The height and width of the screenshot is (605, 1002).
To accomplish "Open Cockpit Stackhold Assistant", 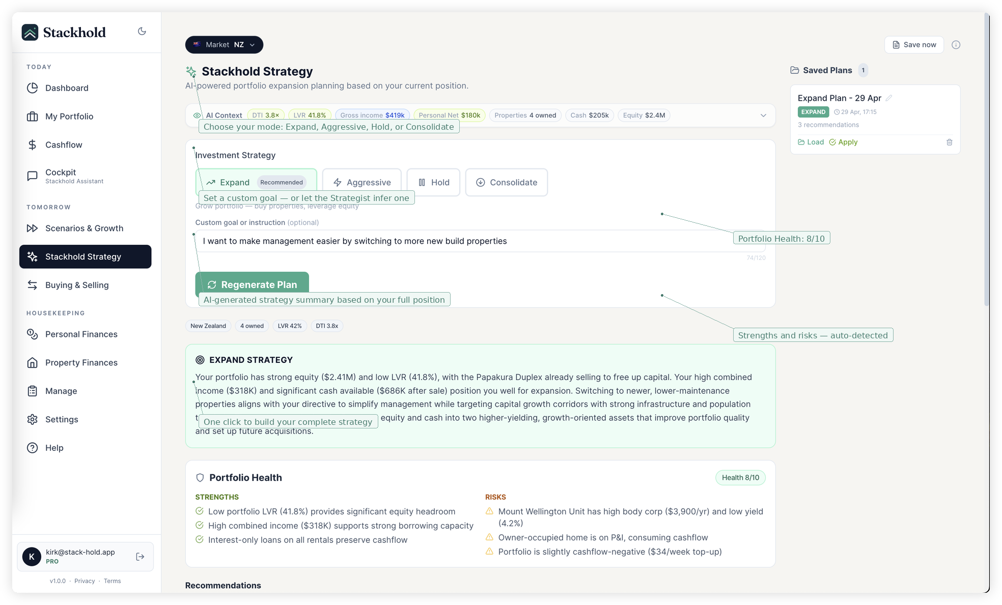I will [x=86, y=176].
